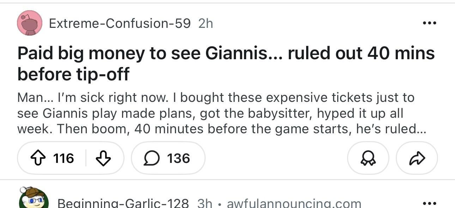The width and height of the screenshot is (455, 208).
Task: Follow the awfulannouncing.com link
Action: (x=294, y=203)
